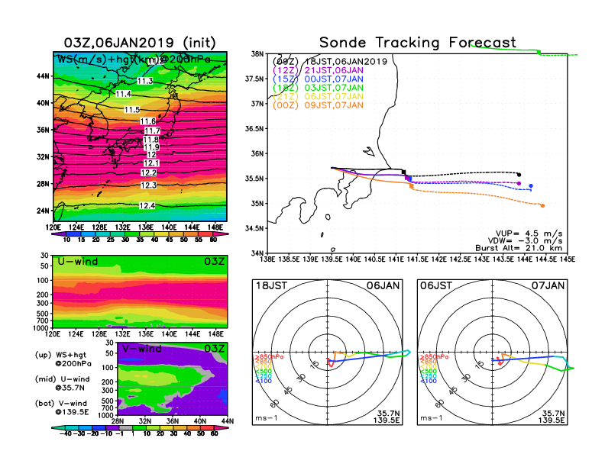Click the "11.4" height contour label
This screenshot has height=467, width=605.
click(124, 94)
